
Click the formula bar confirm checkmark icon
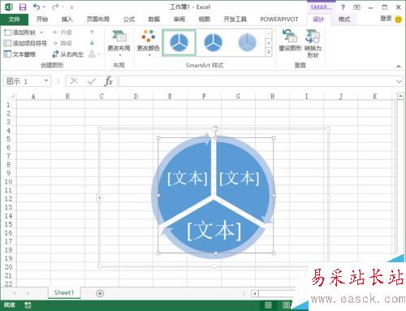[92, 81]
